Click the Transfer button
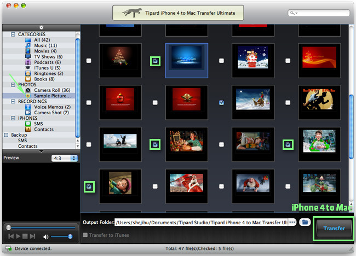356x256 pixels. pos(334,228)
